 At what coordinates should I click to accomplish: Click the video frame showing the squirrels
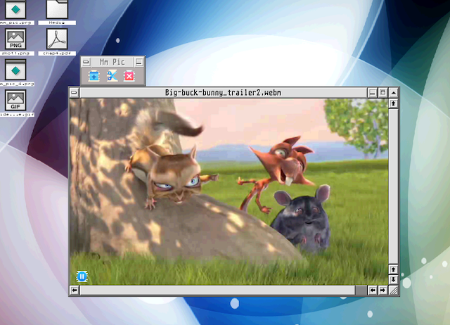(229, 191)
